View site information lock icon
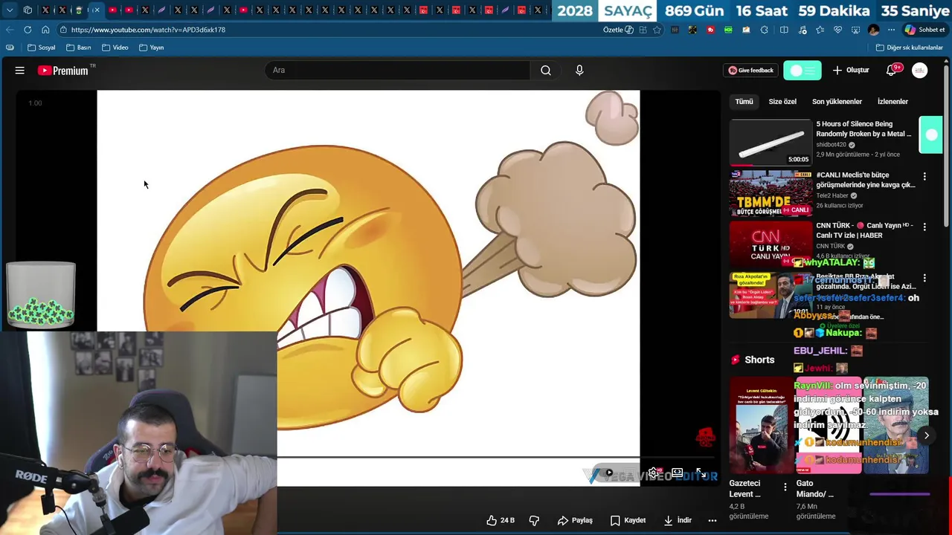952x535 pixels. coord(64,30)
